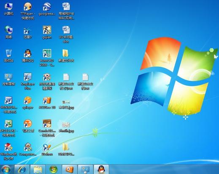Open the orange 飞信 (Fetion) shortcut
The image size is (219, 174).
pyautogui.click(x=28, y=126)
